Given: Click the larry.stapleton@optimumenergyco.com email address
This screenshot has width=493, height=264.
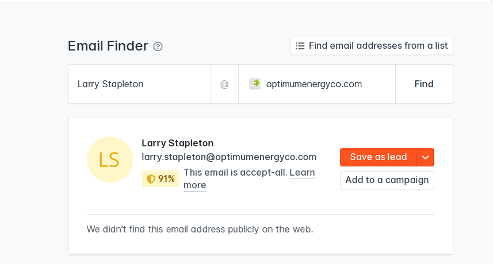Looking at the screenshot, I should coord(229,157).
